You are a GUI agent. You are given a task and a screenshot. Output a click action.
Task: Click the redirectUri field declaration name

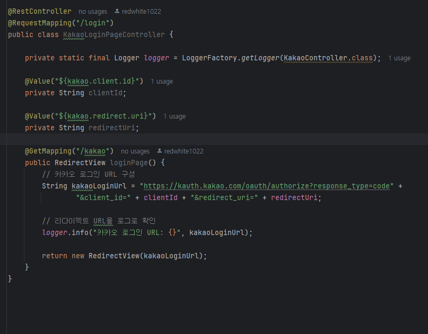111,128
